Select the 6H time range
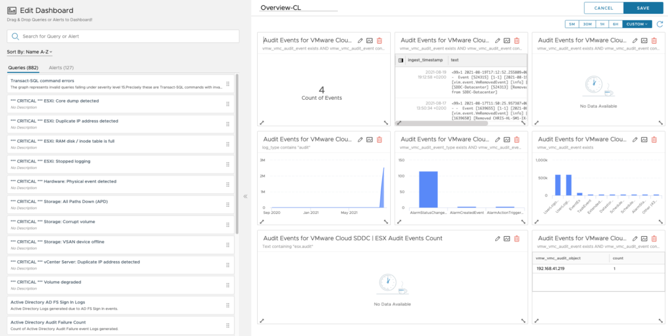The width and height of the screenshot is (668, 336). pyautogui.click(x=615, y=24)
